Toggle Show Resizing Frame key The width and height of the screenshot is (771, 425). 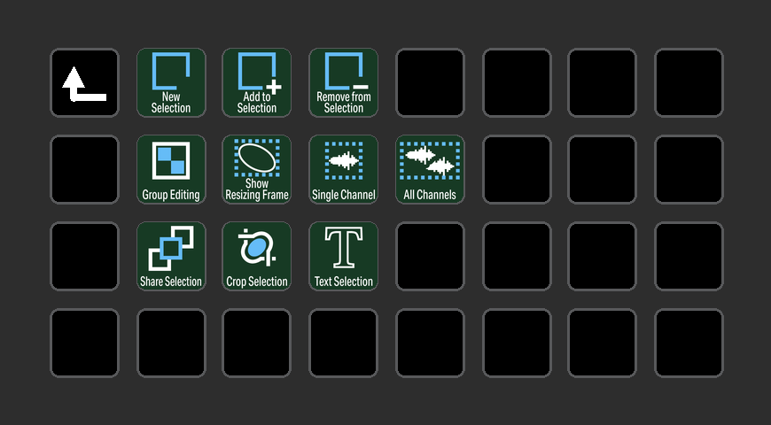pyautogui.click(x=257, y=169)
